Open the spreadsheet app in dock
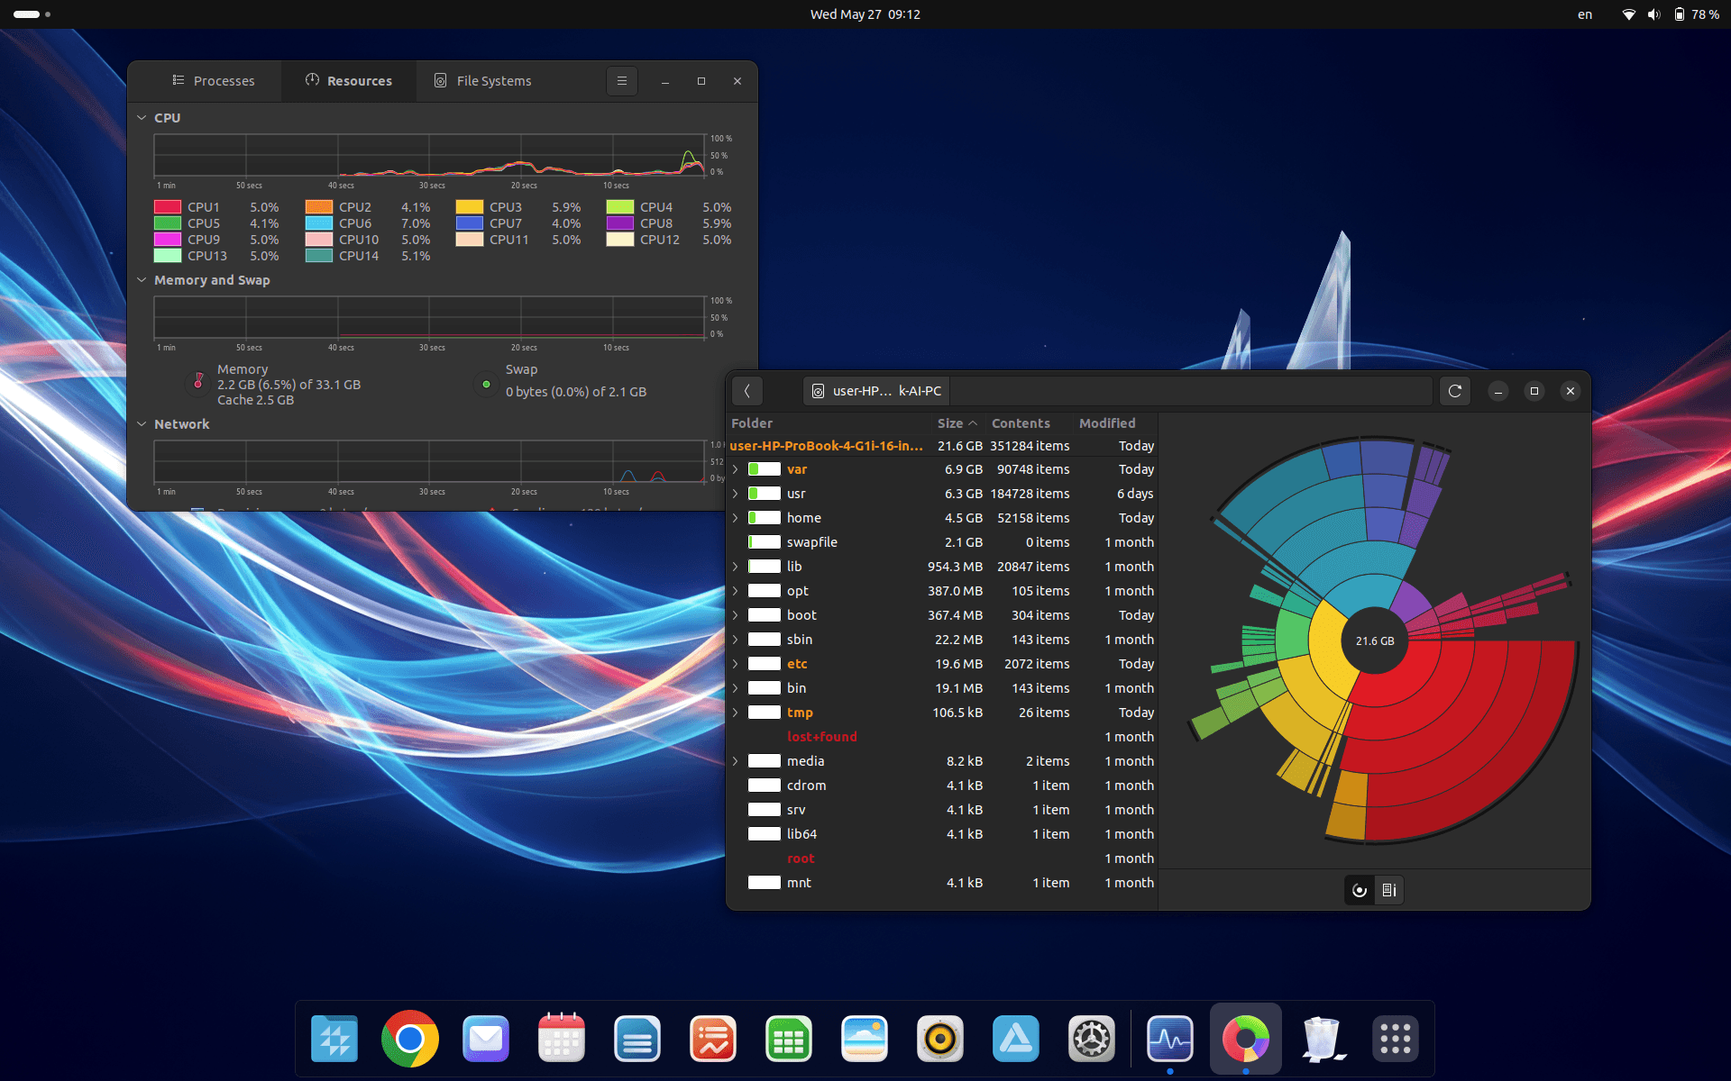 coord(789,1039)
